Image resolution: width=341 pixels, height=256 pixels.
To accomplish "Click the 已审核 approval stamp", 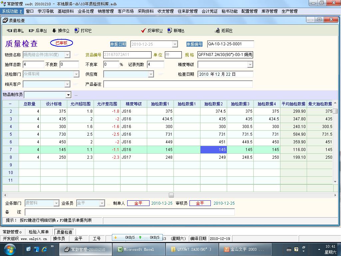I will click(x=61, y=43).
